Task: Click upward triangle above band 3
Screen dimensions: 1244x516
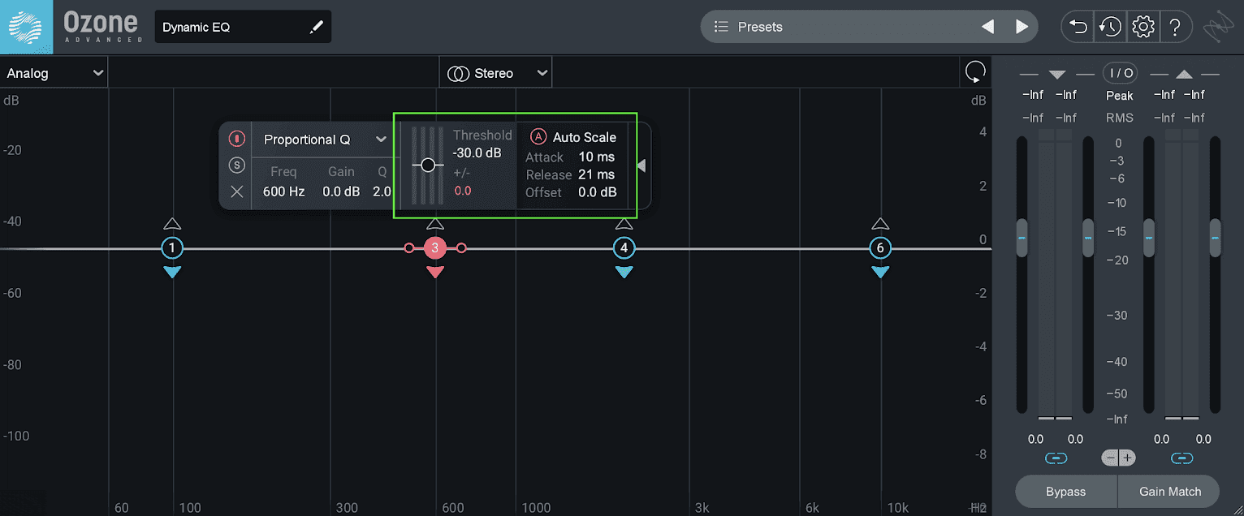Action: pos(435,224)
